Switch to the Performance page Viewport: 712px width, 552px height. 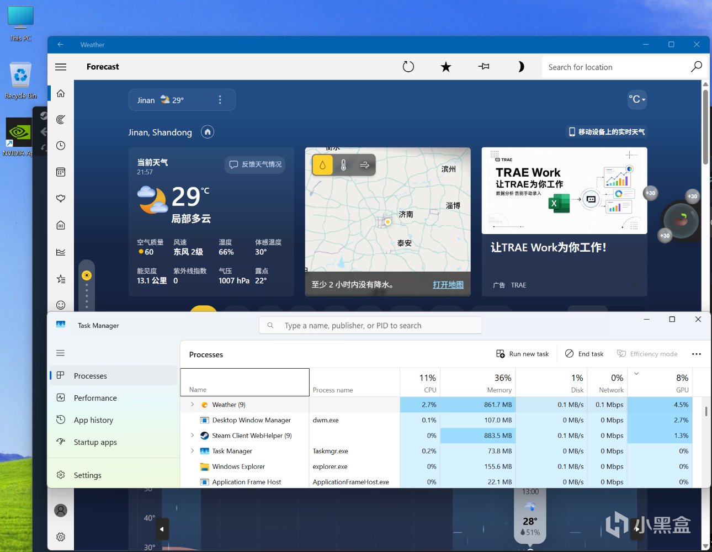(x=114, y=398)
